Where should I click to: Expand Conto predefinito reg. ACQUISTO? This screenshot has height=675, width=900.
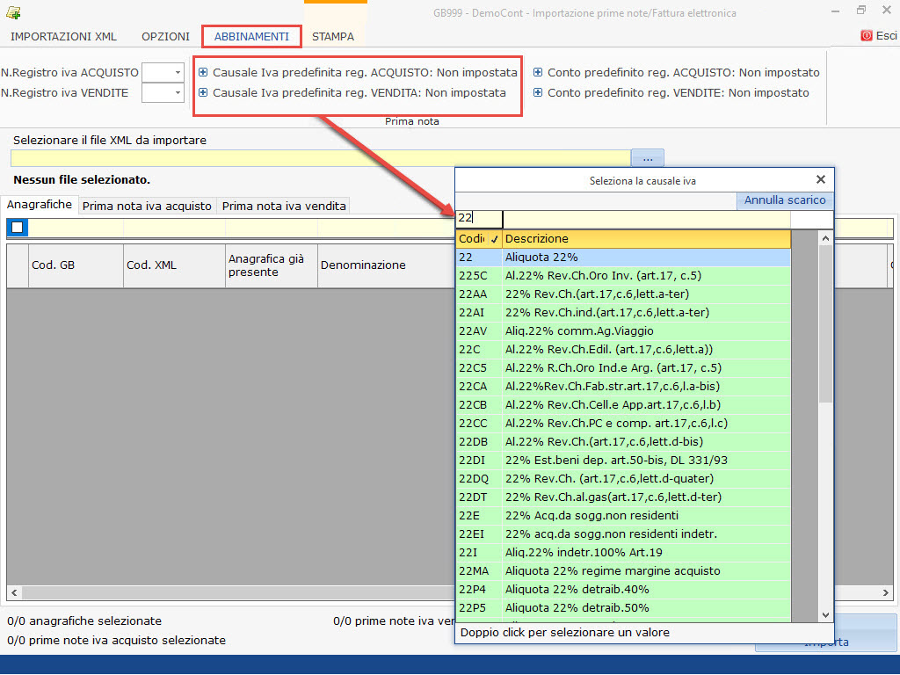click(x=538, y=73)
